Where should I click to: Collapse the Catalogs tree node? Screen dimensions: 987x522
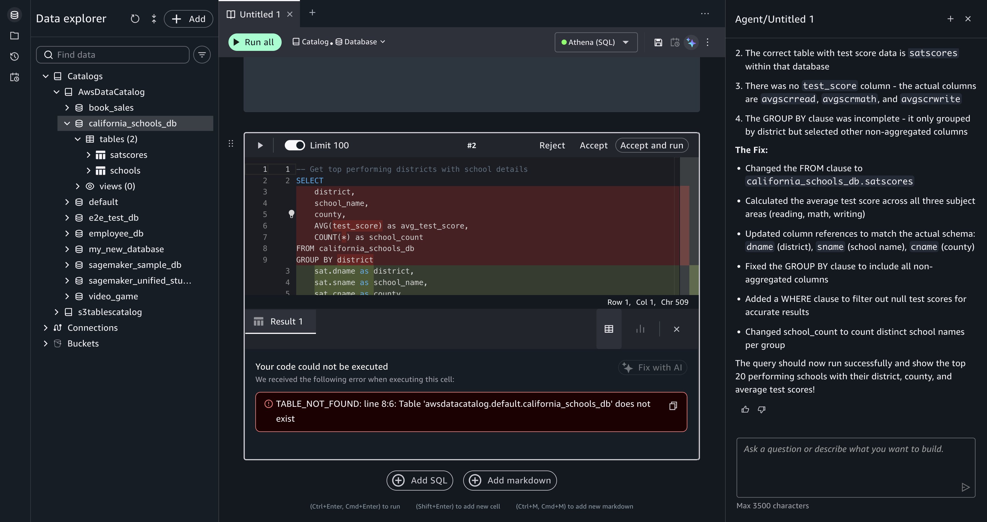point(45,76)
